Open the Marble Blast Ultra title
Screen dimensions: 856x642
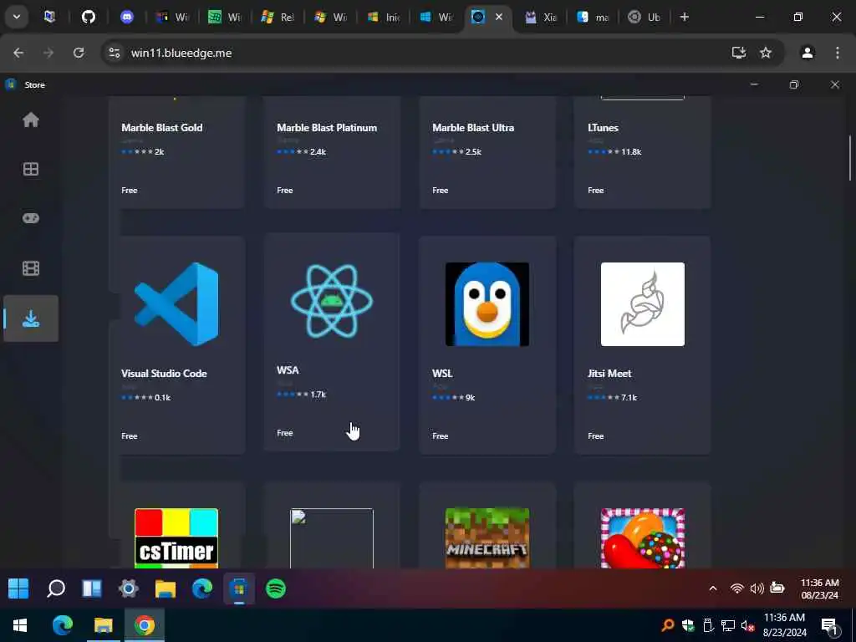coord(473,128)
